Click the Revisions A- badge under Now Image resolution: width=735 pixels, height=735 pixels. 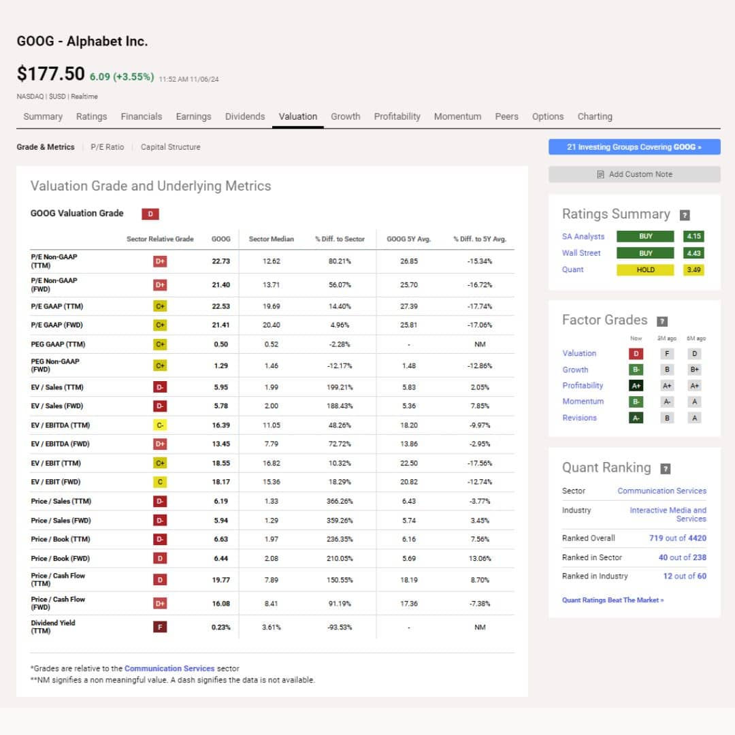tap(636, 418)
